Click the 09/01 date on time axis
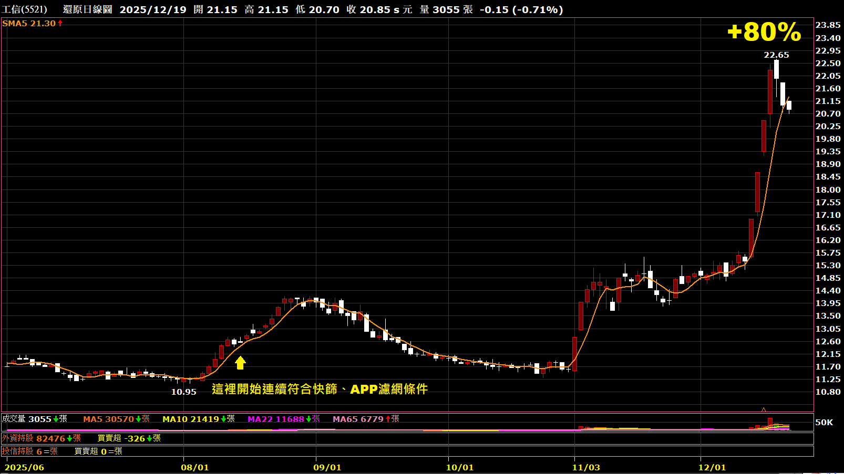This screenshot has height=474, width=844. click(x=327, y=467)
